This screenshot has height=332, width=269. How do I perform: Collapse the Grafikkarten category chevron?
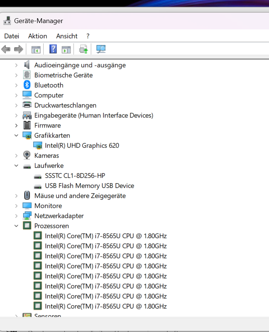click(x=16, y=135)
